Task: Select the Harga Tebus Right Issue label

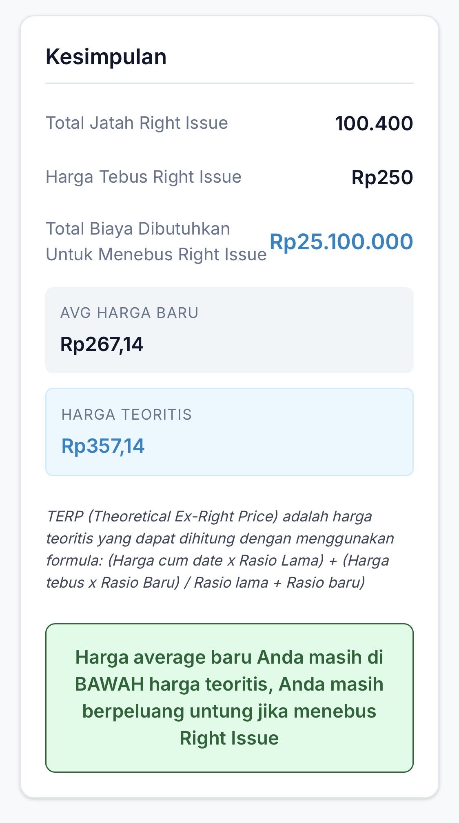Action: tap(144, 177)
